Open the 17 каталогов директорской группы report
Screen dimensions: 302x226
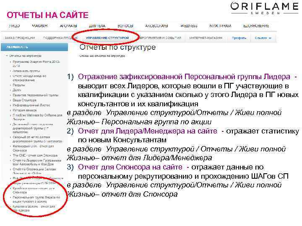click(33, 128)
